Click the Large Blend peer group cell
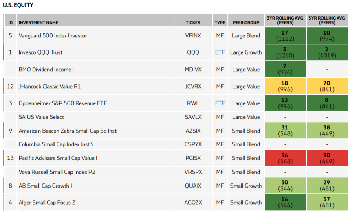 246,36
